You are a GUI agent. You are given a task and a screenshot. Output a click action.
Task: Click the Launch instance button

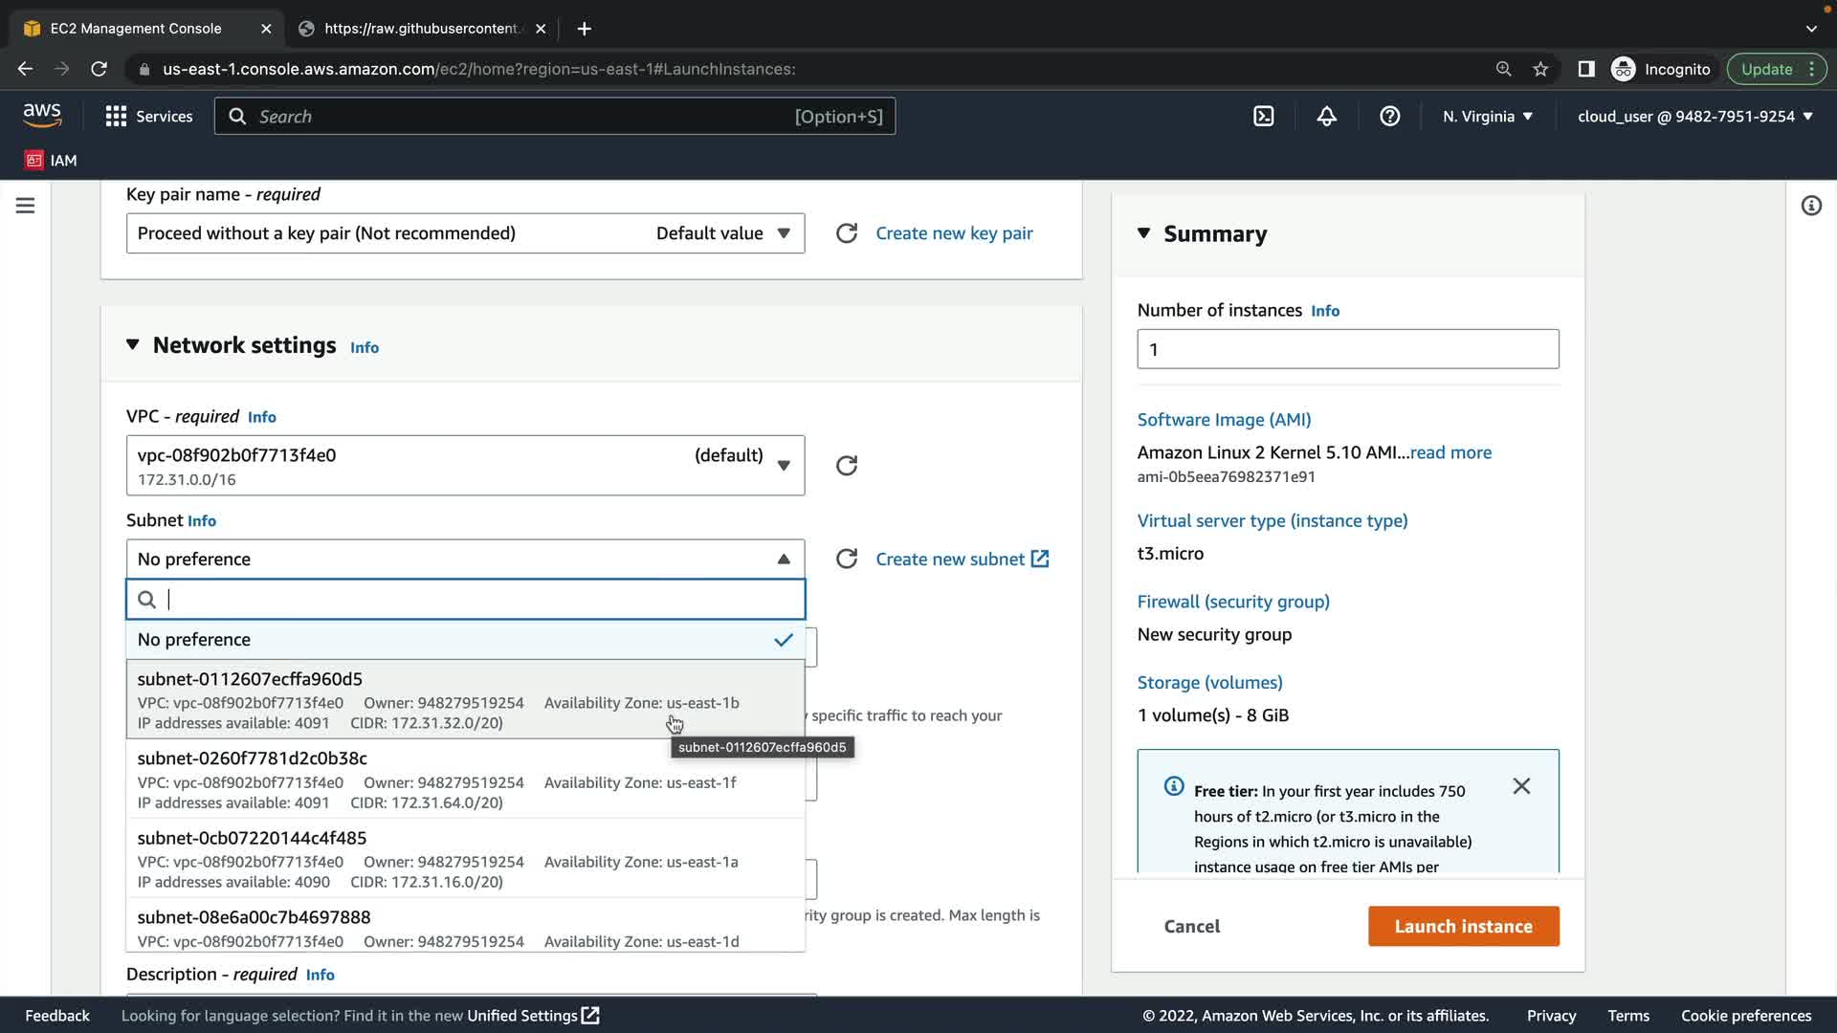tap(1463, 926)
